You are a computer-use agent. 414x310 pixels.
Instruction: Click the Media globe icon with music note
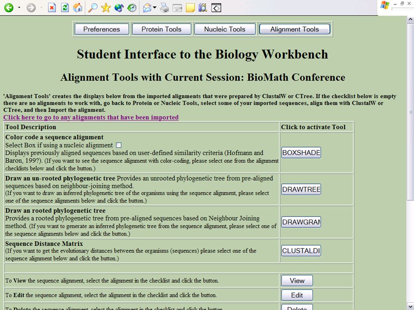pyautogui.click(x=119, y=8)
